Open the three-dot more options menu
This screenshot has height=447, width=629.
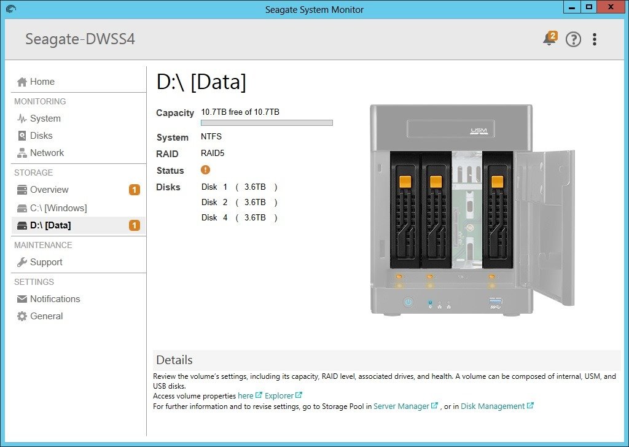pos(595,39)
